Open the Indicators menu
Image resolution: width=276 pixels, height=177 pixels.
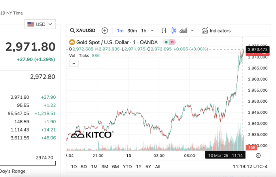click(x=216, y=30)
